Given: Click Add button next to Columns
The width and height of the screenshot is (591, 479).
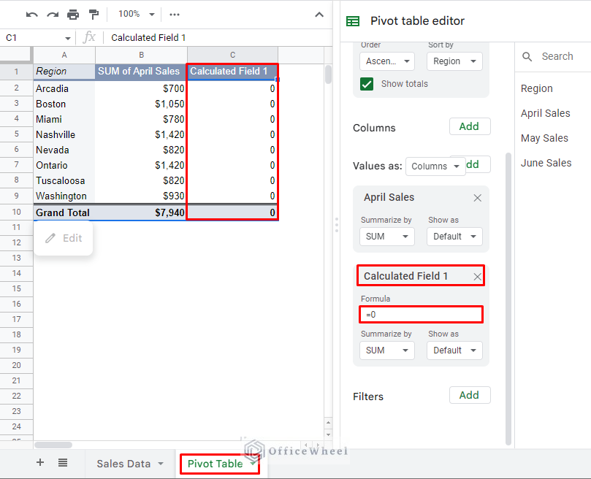Looking at the screenshot, I should [x=469, y=126].
